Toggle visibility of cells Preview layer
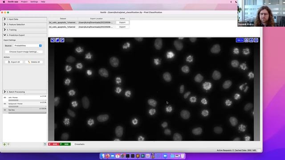The width and height of the screenshot is (285, 160). pyautogui.click(x=5, y=98)
